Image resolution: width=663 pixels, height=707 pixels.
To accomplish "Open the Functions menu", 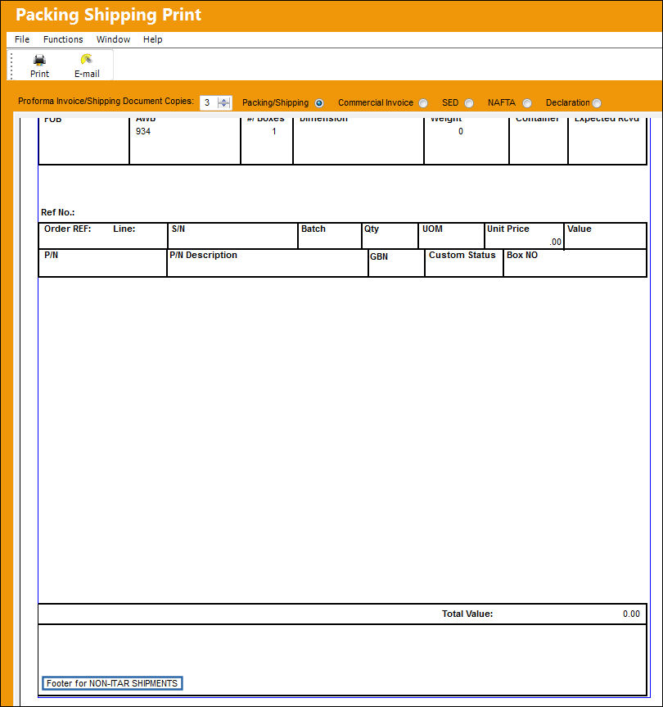I will [63, 39].
